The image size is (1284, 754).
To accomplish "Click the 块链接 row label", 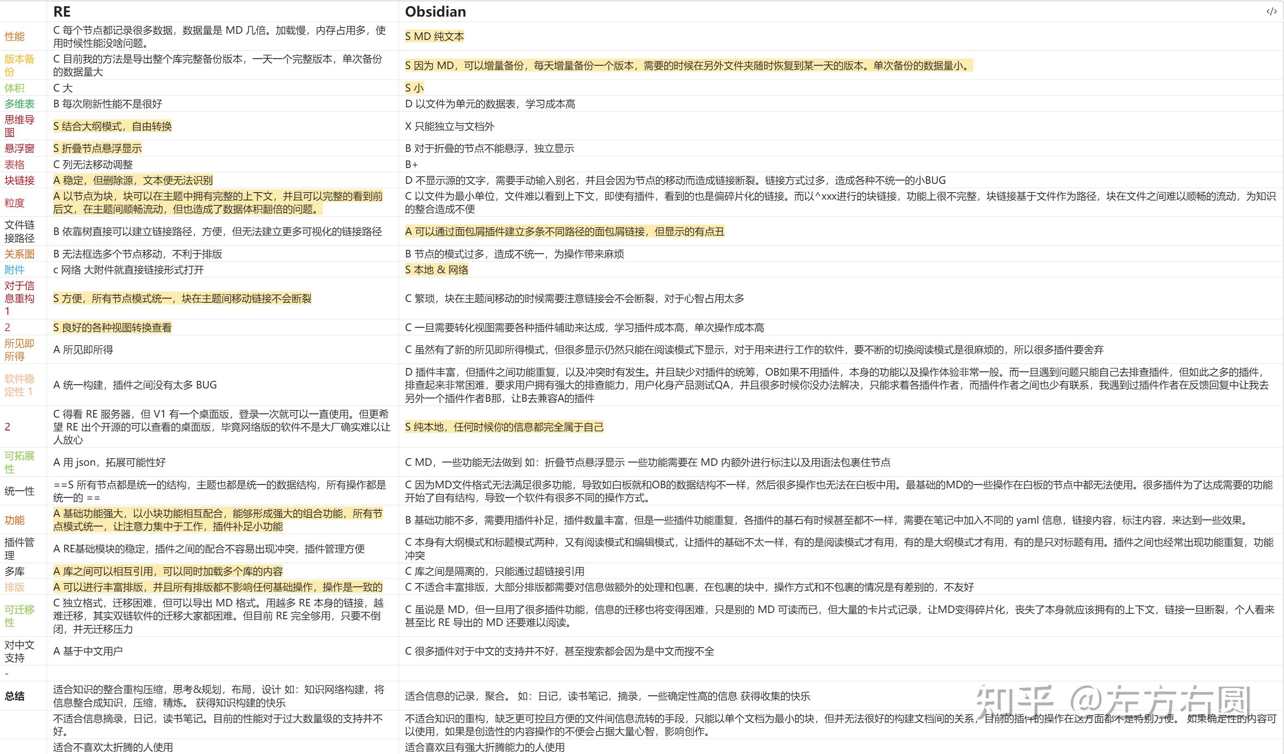I will click(20, 180).
